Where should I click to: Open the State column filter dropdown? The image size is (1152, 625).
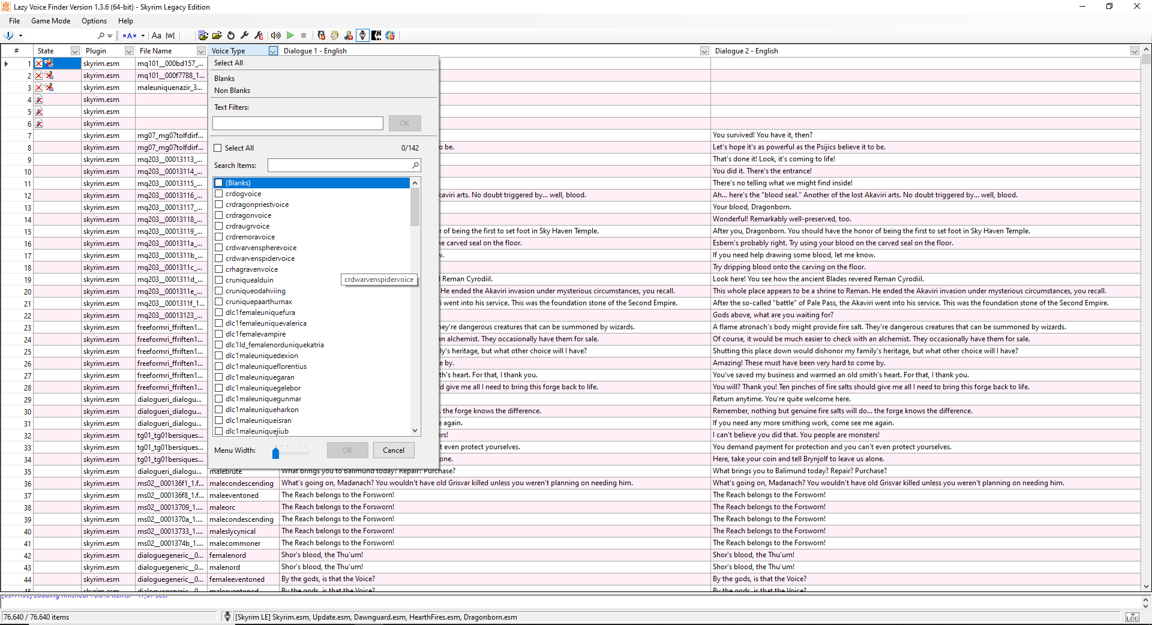pyautogui.click(x=75, y=51)
